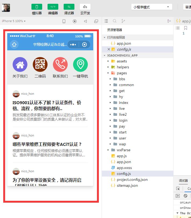
Task: Open project.config.json file
Action: click(x=132, y=180)
